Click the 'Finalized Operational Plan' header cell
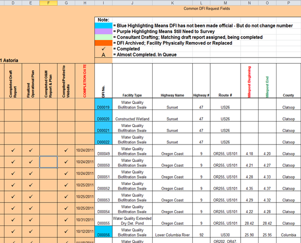 (31, 80)
